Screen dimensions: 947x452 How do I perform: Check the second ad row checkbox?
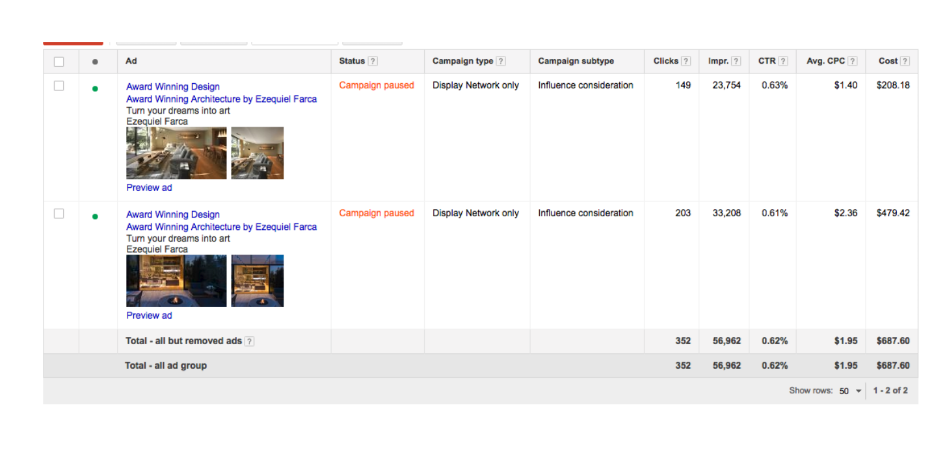(59, 214)
